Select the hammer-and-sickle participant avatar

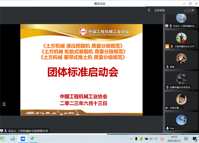tap(181, 58)
